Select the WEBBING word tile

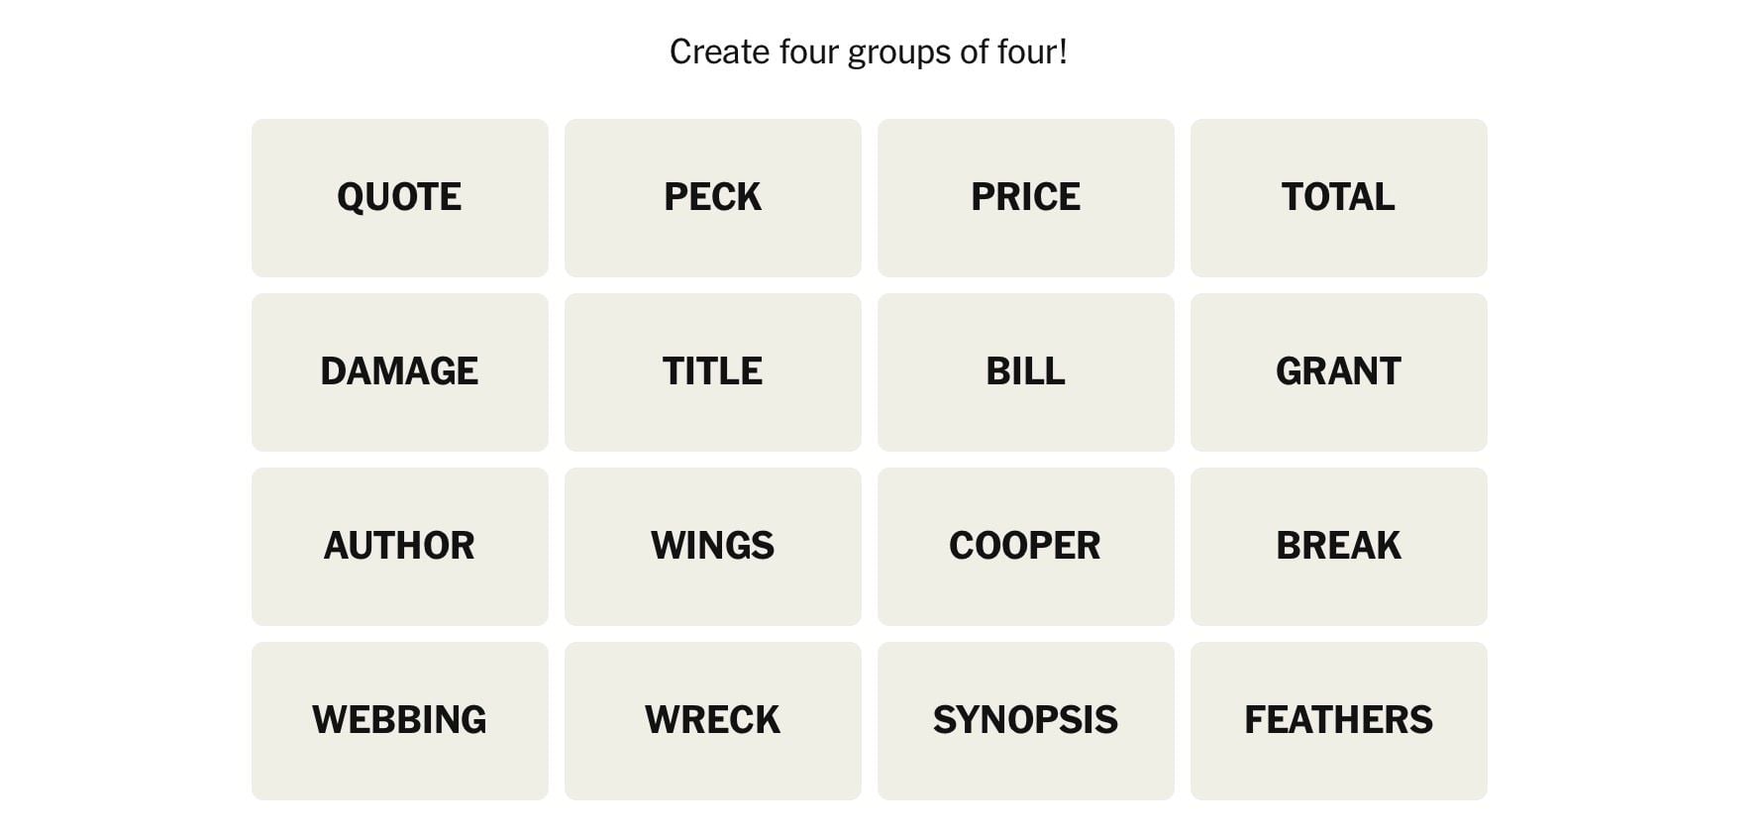pos(399,720)
